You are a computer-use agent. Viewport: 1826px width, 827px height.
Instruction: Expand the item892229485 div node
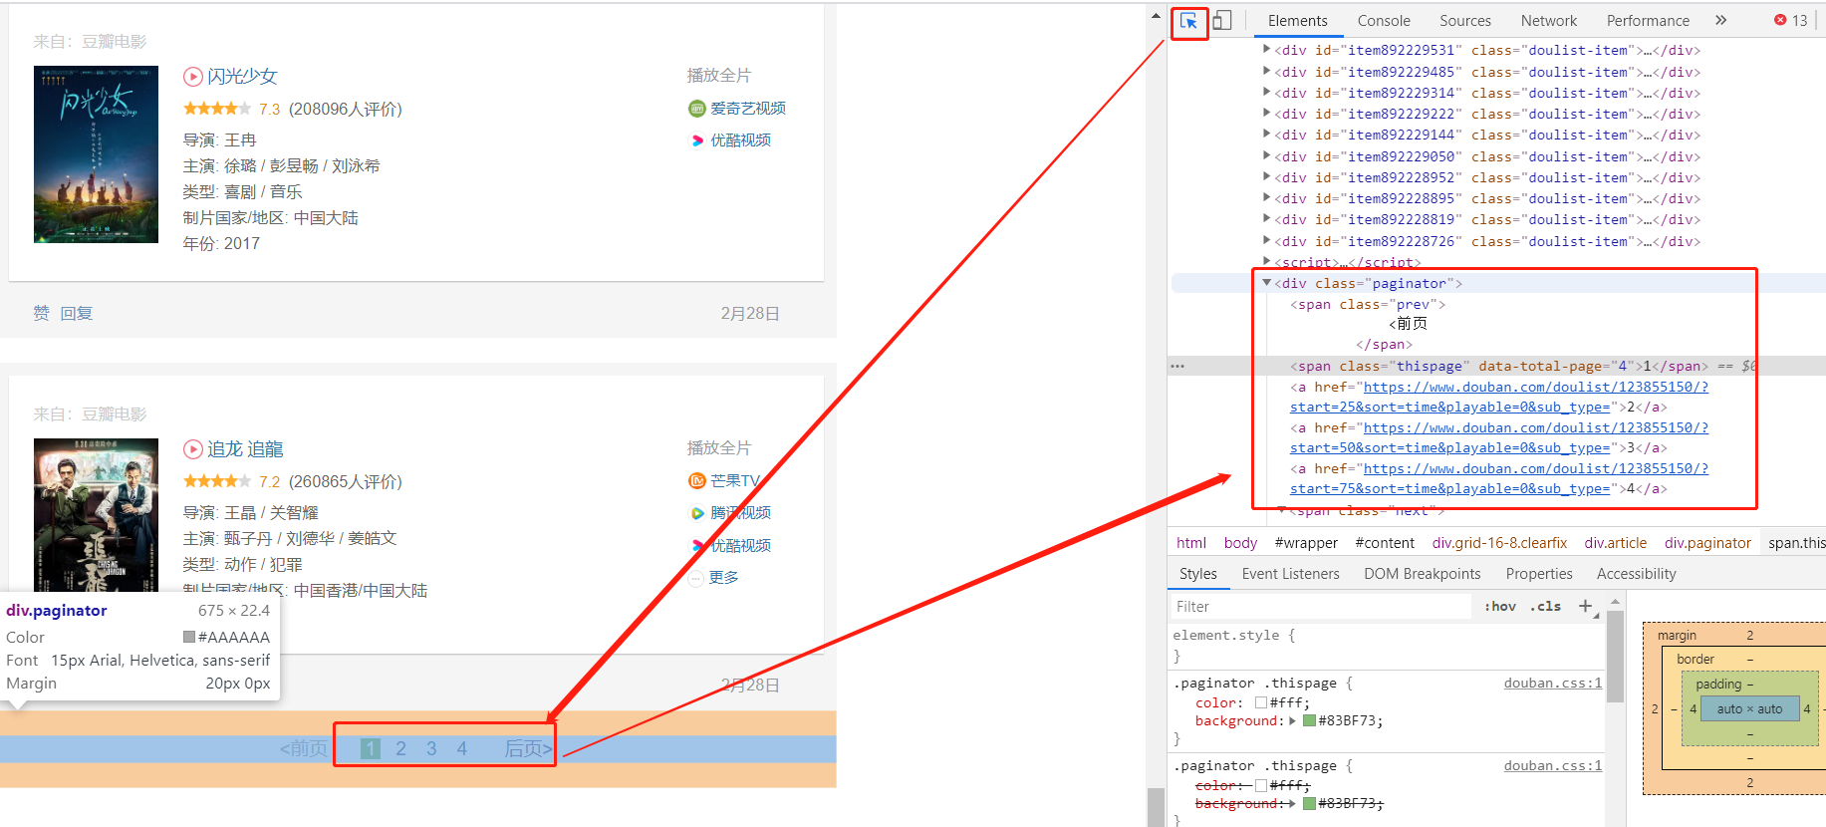(x=1267, y=71)
